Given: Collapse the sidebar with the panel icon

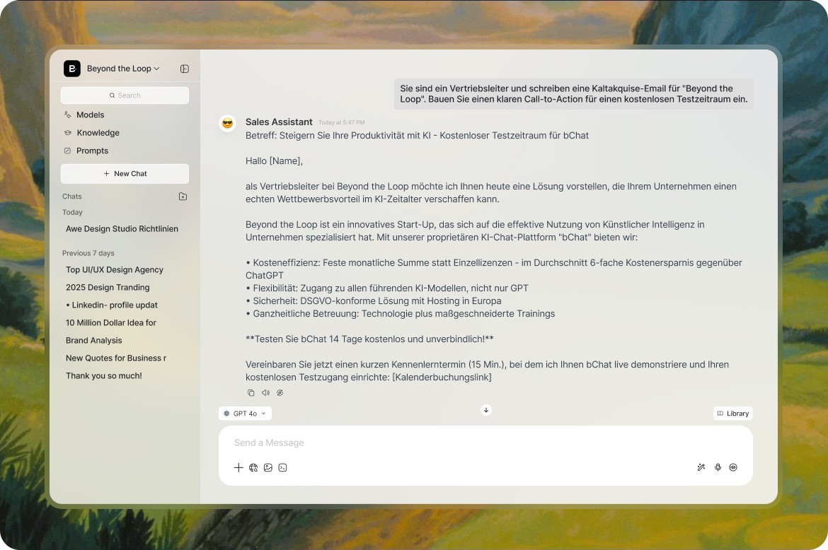Looking at the screenshot, I should point(184,69).
